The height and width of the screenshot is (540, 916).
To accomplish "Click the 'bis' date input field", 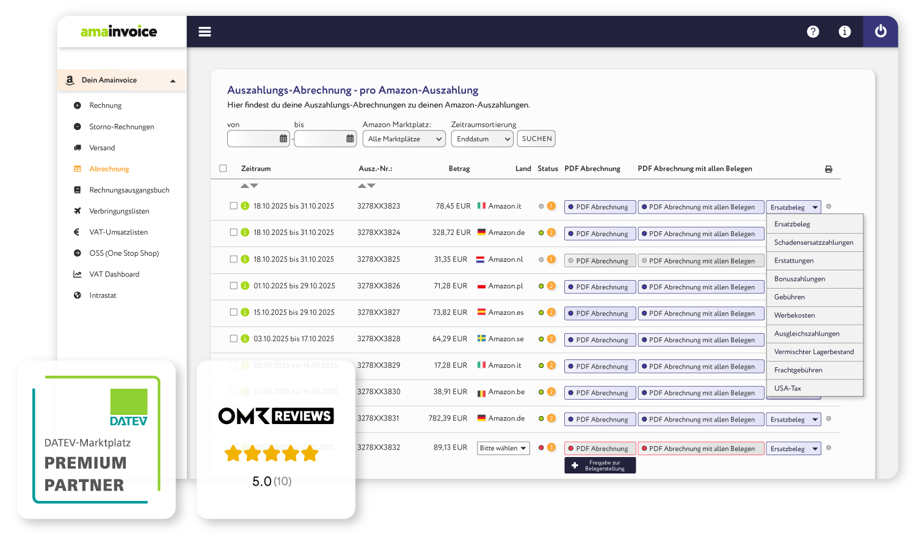I will tap(325, 139).
